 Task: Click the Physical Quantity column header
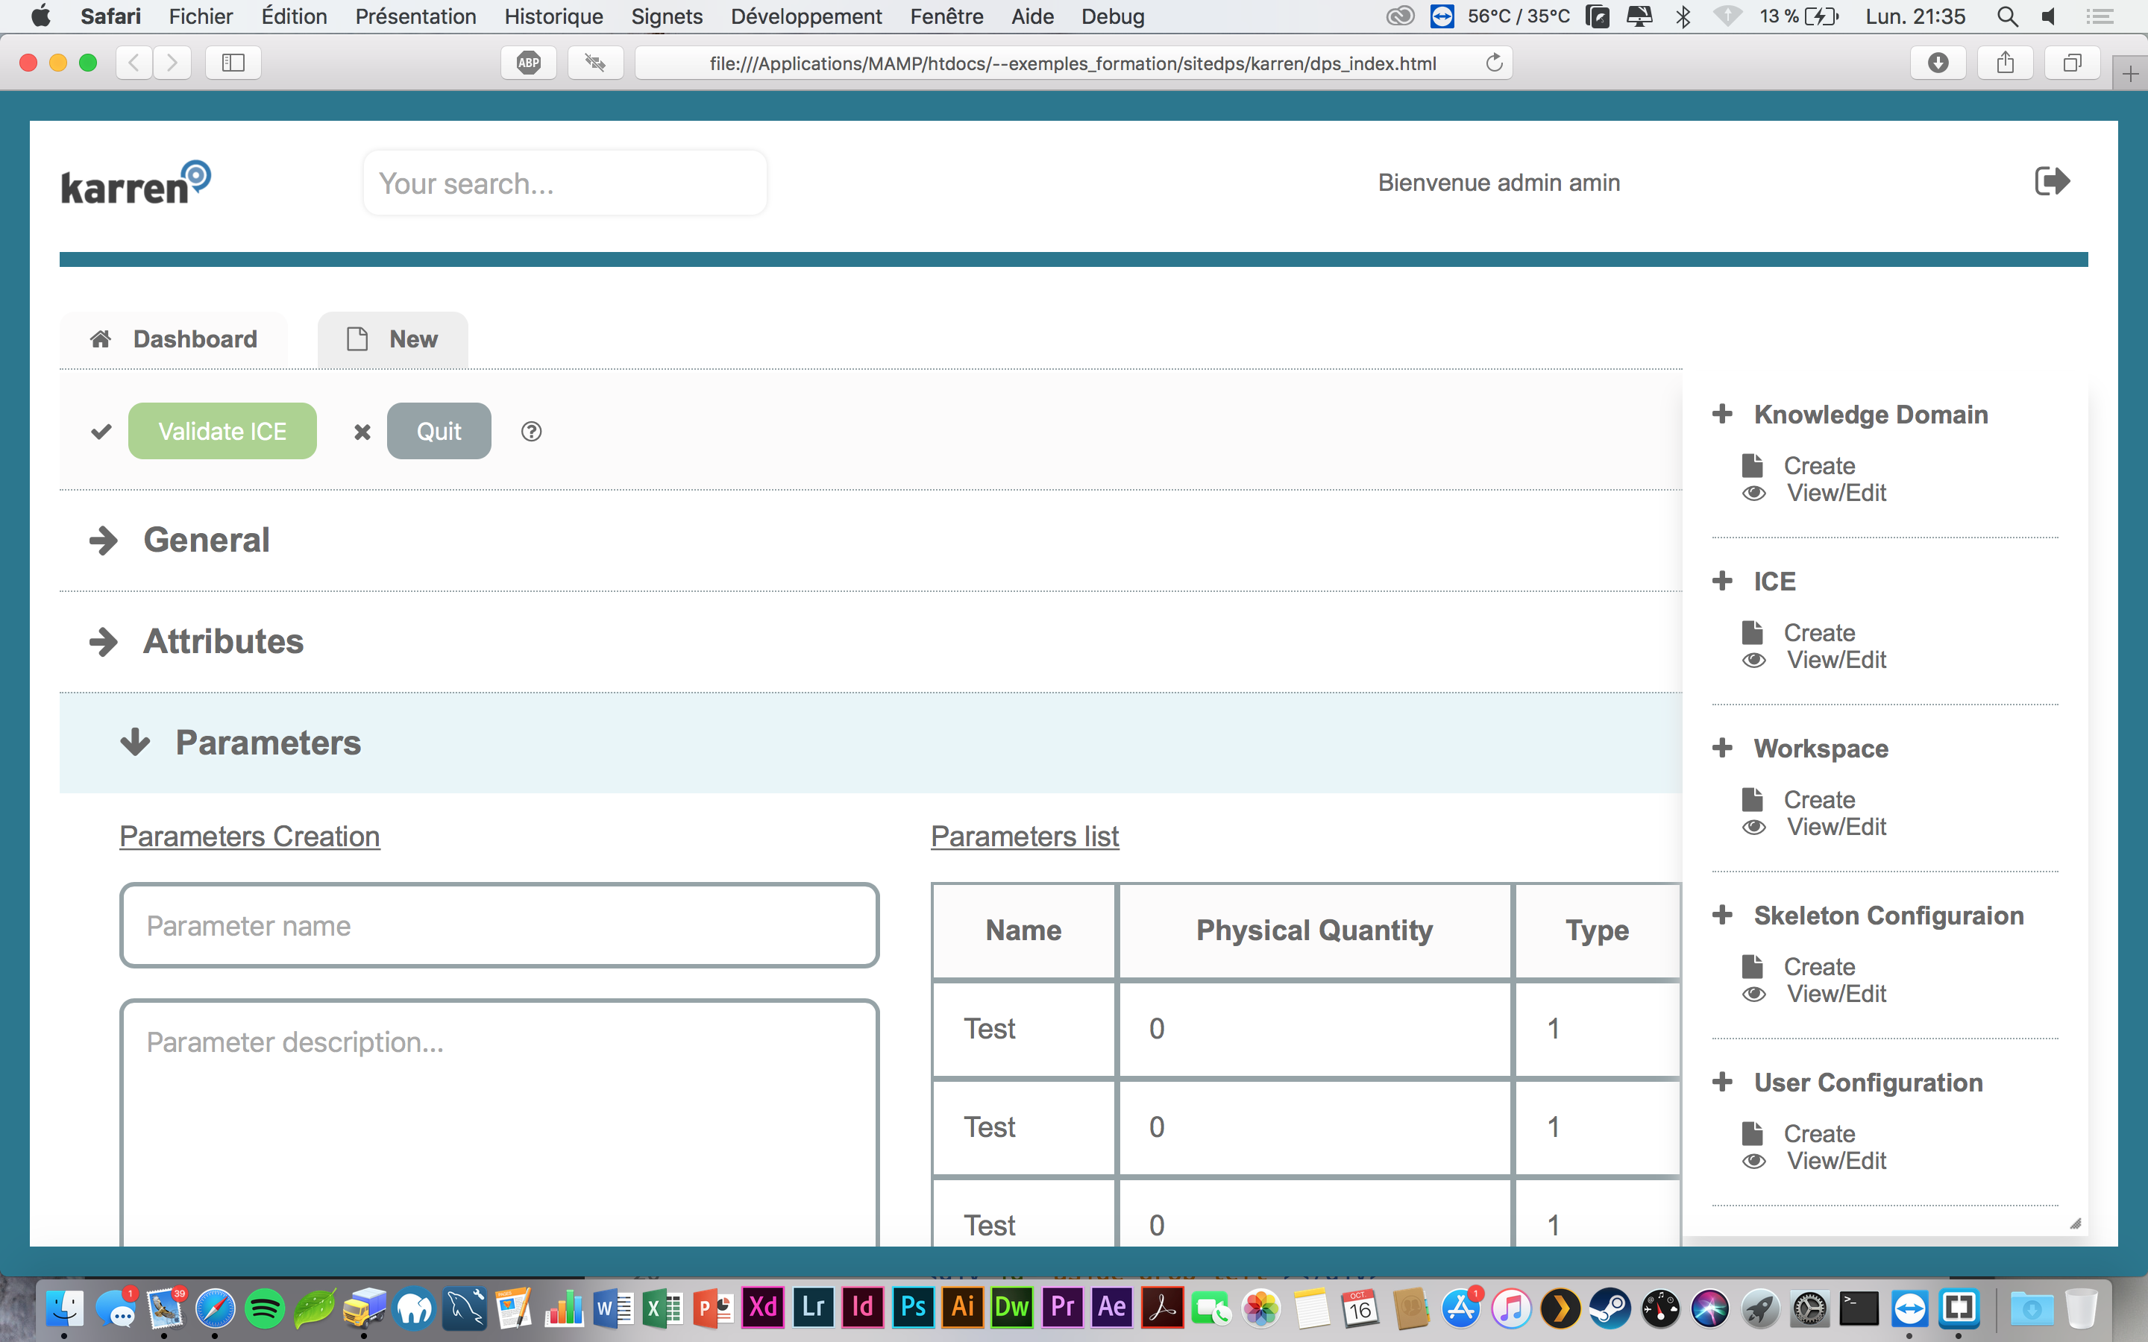(1315, 930)
